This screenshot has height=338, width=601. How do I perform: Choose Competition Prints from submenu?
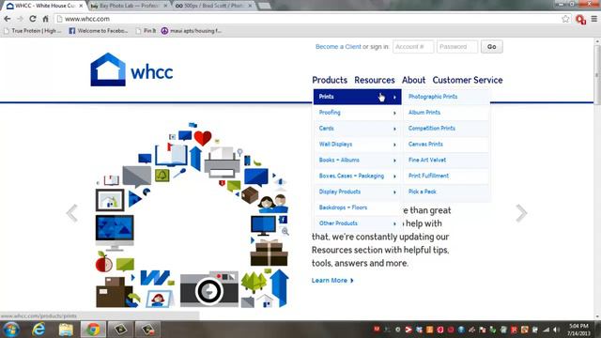446,129
